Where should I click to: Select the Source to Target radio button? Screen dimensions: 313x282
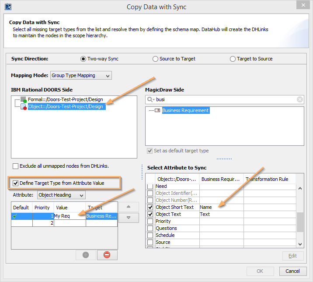[x=155, y=59]
